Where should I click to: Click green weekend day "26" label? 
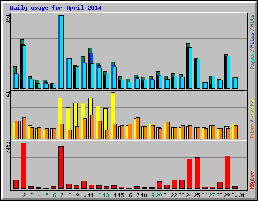(x=204, y=195)
